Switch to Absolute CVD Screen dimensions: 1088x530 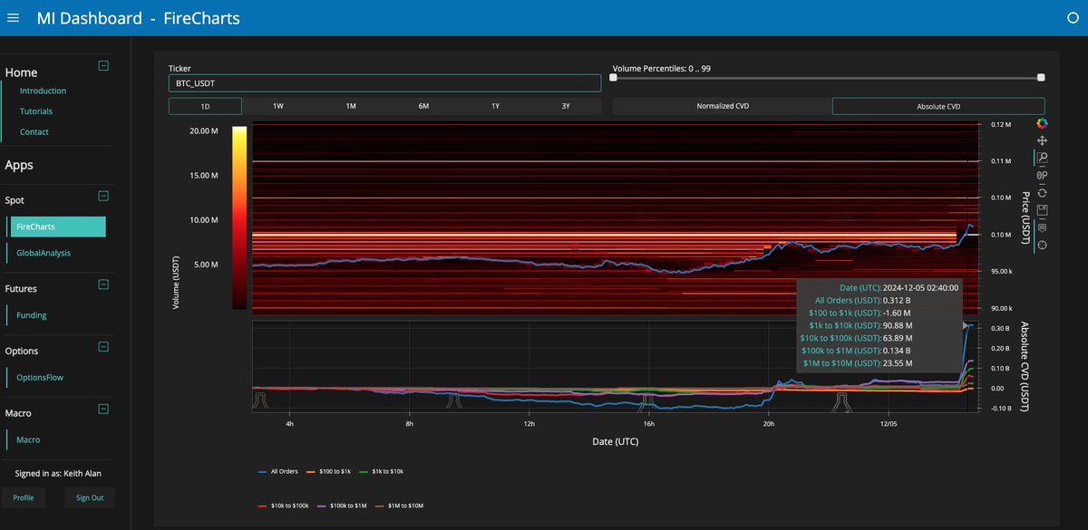[938, 106]
